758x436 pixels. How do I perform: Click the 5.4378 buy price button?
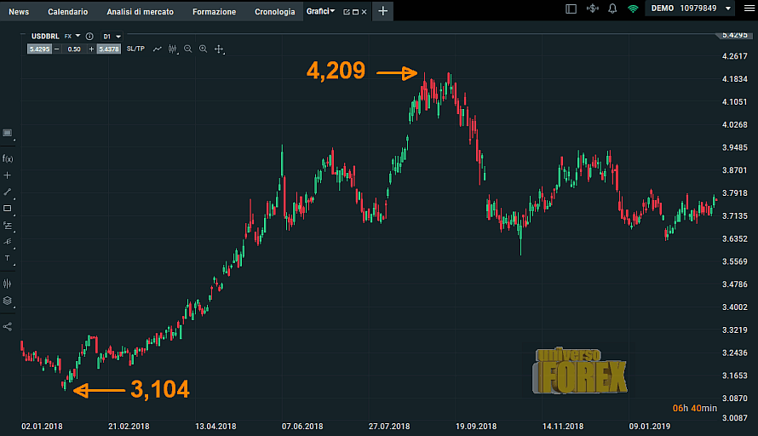pyautogui.click(x=108, y=49)
